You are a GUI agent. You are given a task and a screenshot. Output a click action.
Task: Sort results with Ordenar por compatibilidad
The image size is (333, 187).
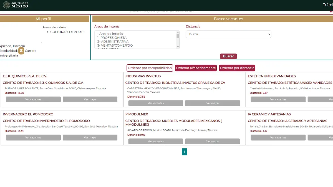[150, 68]
